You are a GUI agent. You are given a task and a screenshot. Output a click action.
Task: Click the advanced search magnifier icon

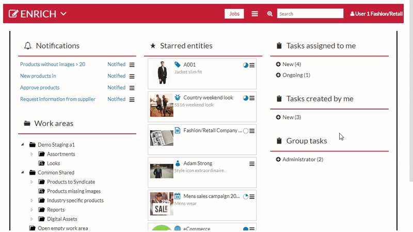[269, 14]
